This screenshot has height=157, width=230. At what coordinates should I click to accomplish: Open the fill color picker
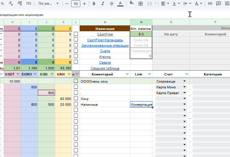pyautogui.click(x=132, y=3)
